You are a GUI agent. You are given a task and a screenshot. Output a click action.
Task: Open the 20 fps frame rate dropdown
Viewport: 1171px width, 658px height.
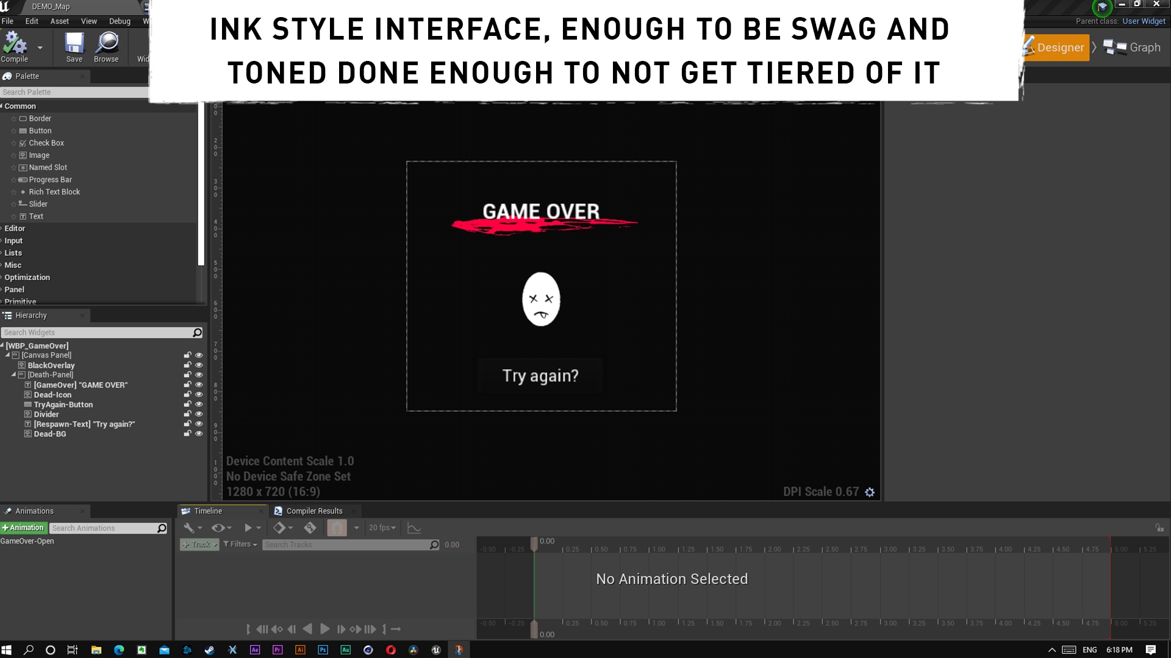tap(382, 528)
